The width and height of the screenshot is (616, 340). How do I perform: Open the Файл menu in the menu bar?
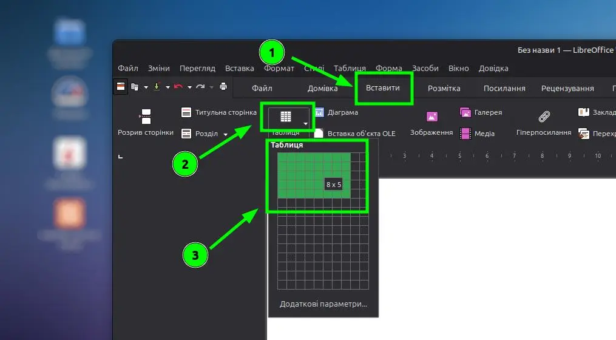[x=128, y=69]
